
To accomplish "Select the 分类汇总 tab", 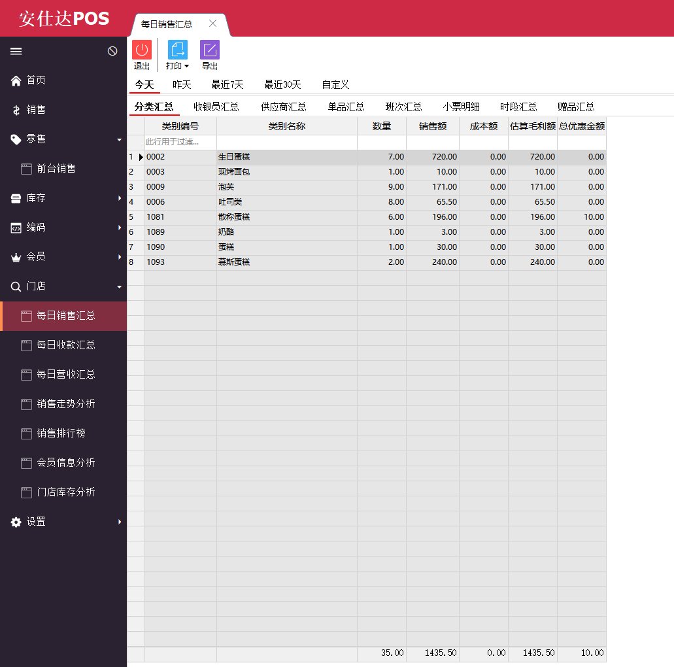I will 154,107.
